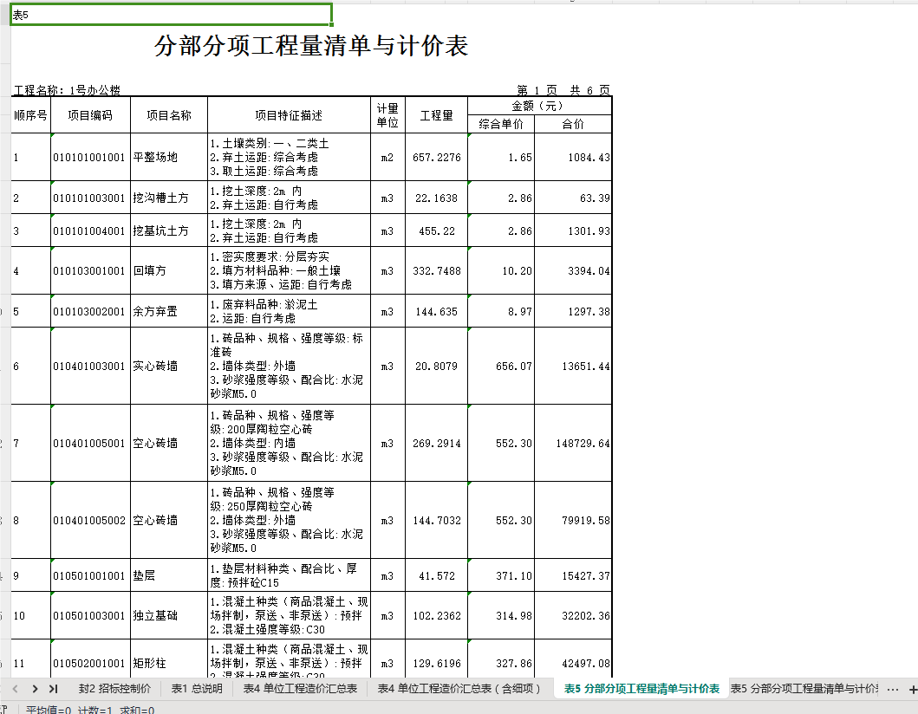Select the unit price 10.20 cell

click(501, 270)
